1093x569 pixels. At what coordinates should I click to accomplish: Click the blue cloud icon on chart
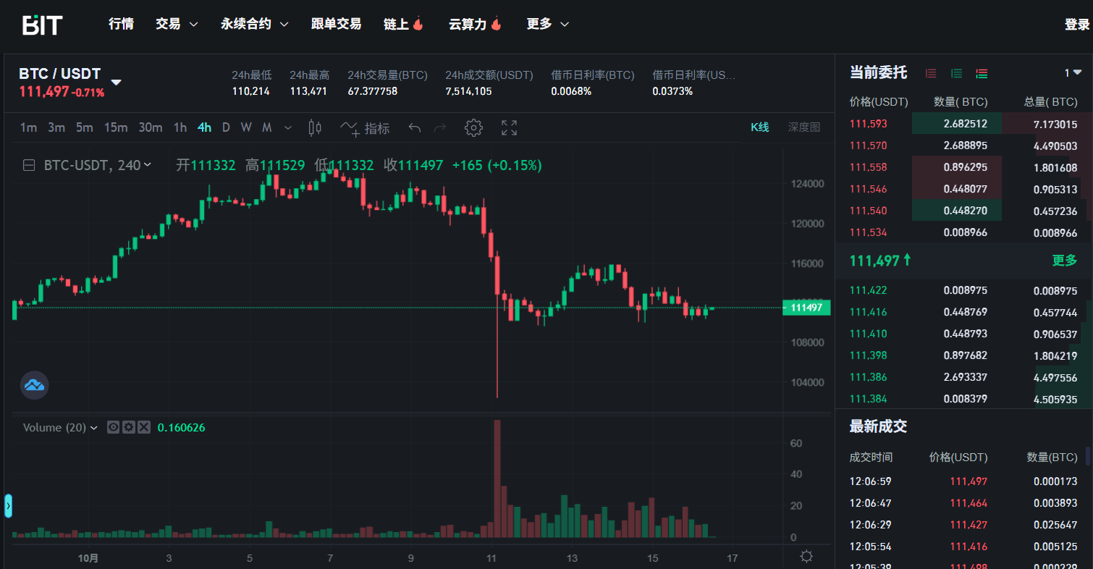(34, 385)
